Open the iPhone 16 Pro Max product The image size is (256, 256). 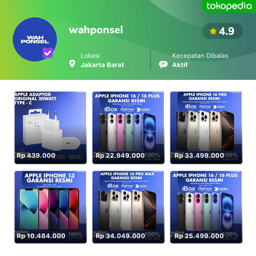[129, 207]
